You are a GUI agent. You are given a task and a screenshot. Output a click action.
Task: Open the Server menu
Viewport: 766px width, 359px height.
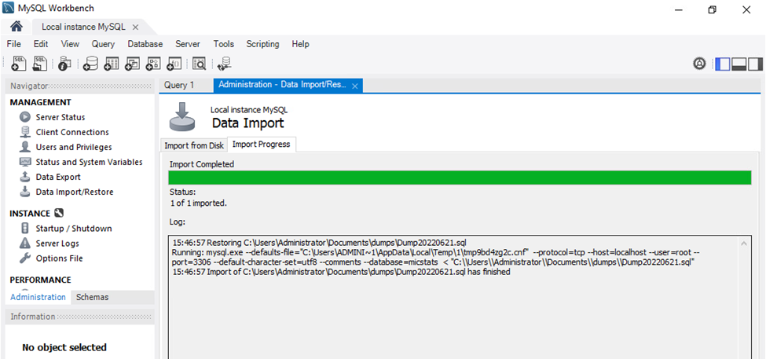188,44
